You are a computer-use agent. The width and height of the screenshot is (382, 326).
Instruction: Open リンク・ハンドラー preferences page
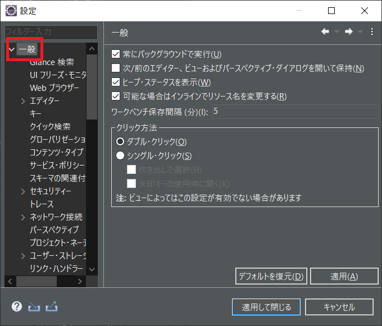(56, 269)
